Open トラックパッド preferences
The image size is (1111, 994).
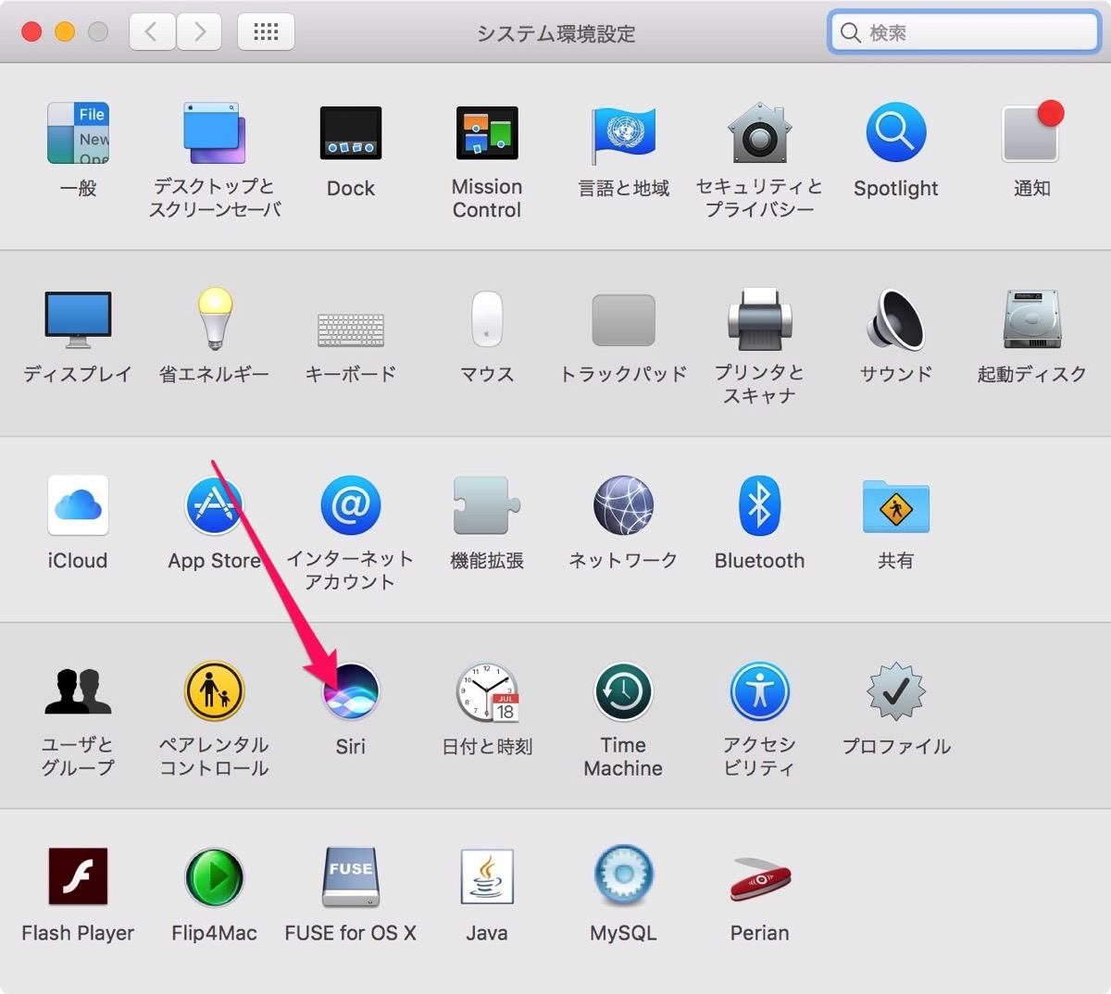point(623,320)
